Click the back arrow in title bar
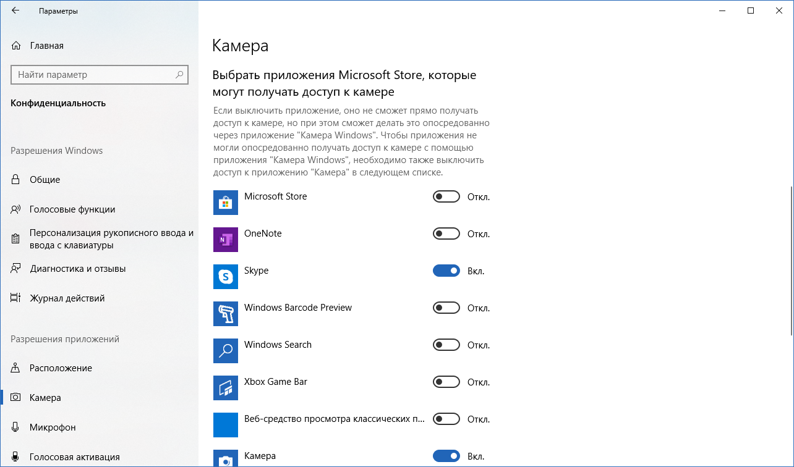The width and height of the screenshot is (794, 467). coord(15,11)
